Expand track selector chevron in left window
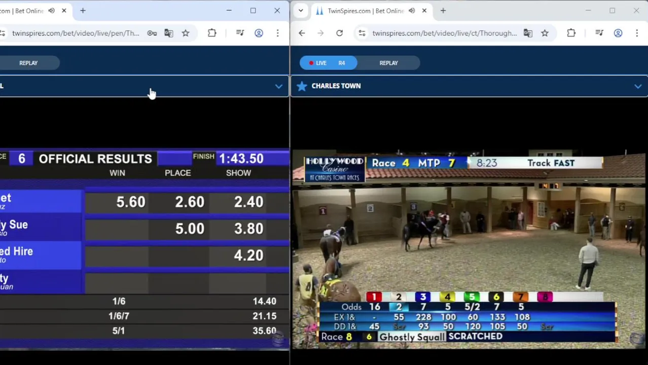The height and width of the screenshot is (365, 648). [x=278, y=86]
